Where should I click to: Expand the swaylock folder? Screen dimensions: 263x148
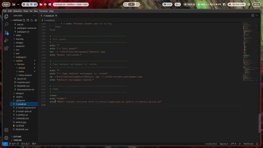(20, 46)
